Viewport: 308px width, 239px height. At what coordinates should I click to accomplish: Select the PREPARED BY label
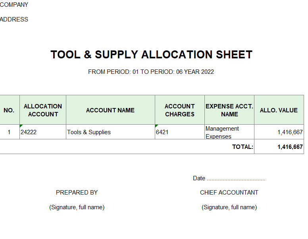tap(77, 193)
